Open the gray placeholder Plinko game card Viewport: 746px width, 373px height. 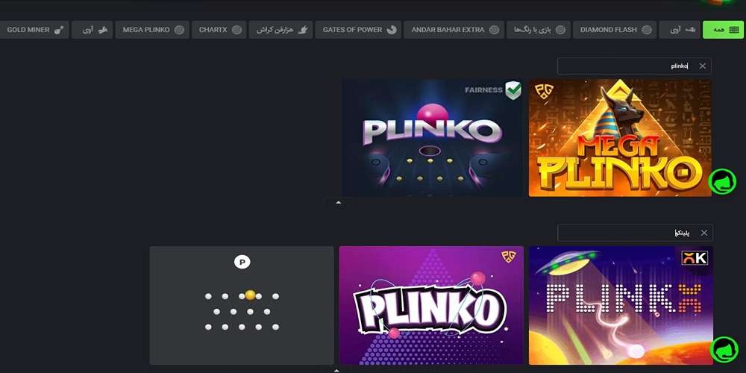242,305
